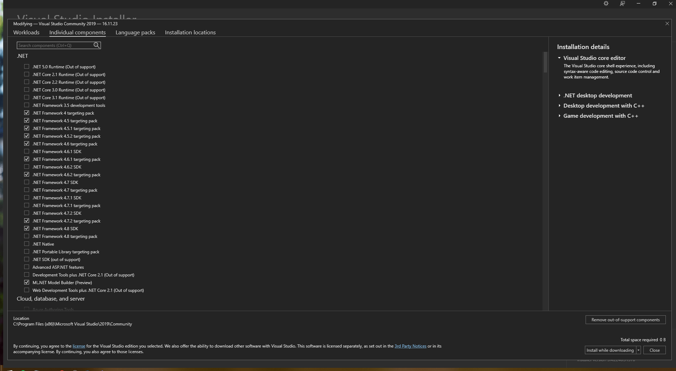Open the install mode dropdown arrow

pyautogui.click(x=639, y=350)
